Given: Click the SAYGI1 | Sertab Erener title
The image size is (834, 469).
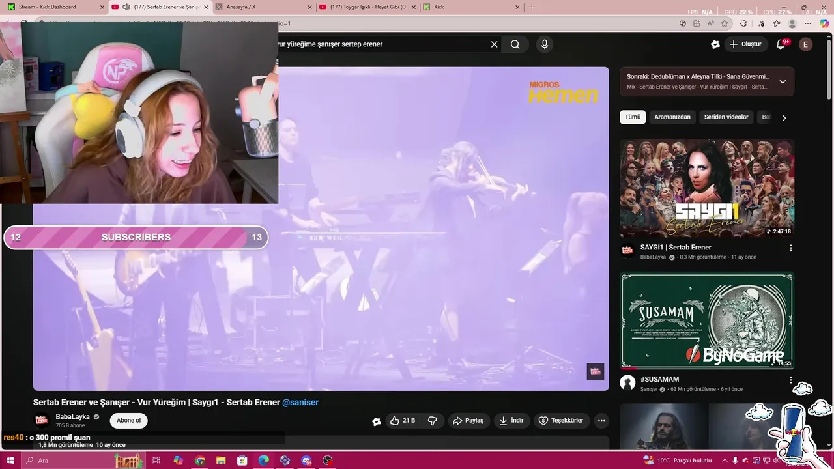Looking at the screenshot, I should (676, 248).
